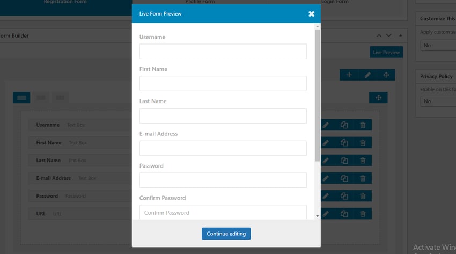Edit the E-mail Address field row
456x254 pixels.
[326, 178]
